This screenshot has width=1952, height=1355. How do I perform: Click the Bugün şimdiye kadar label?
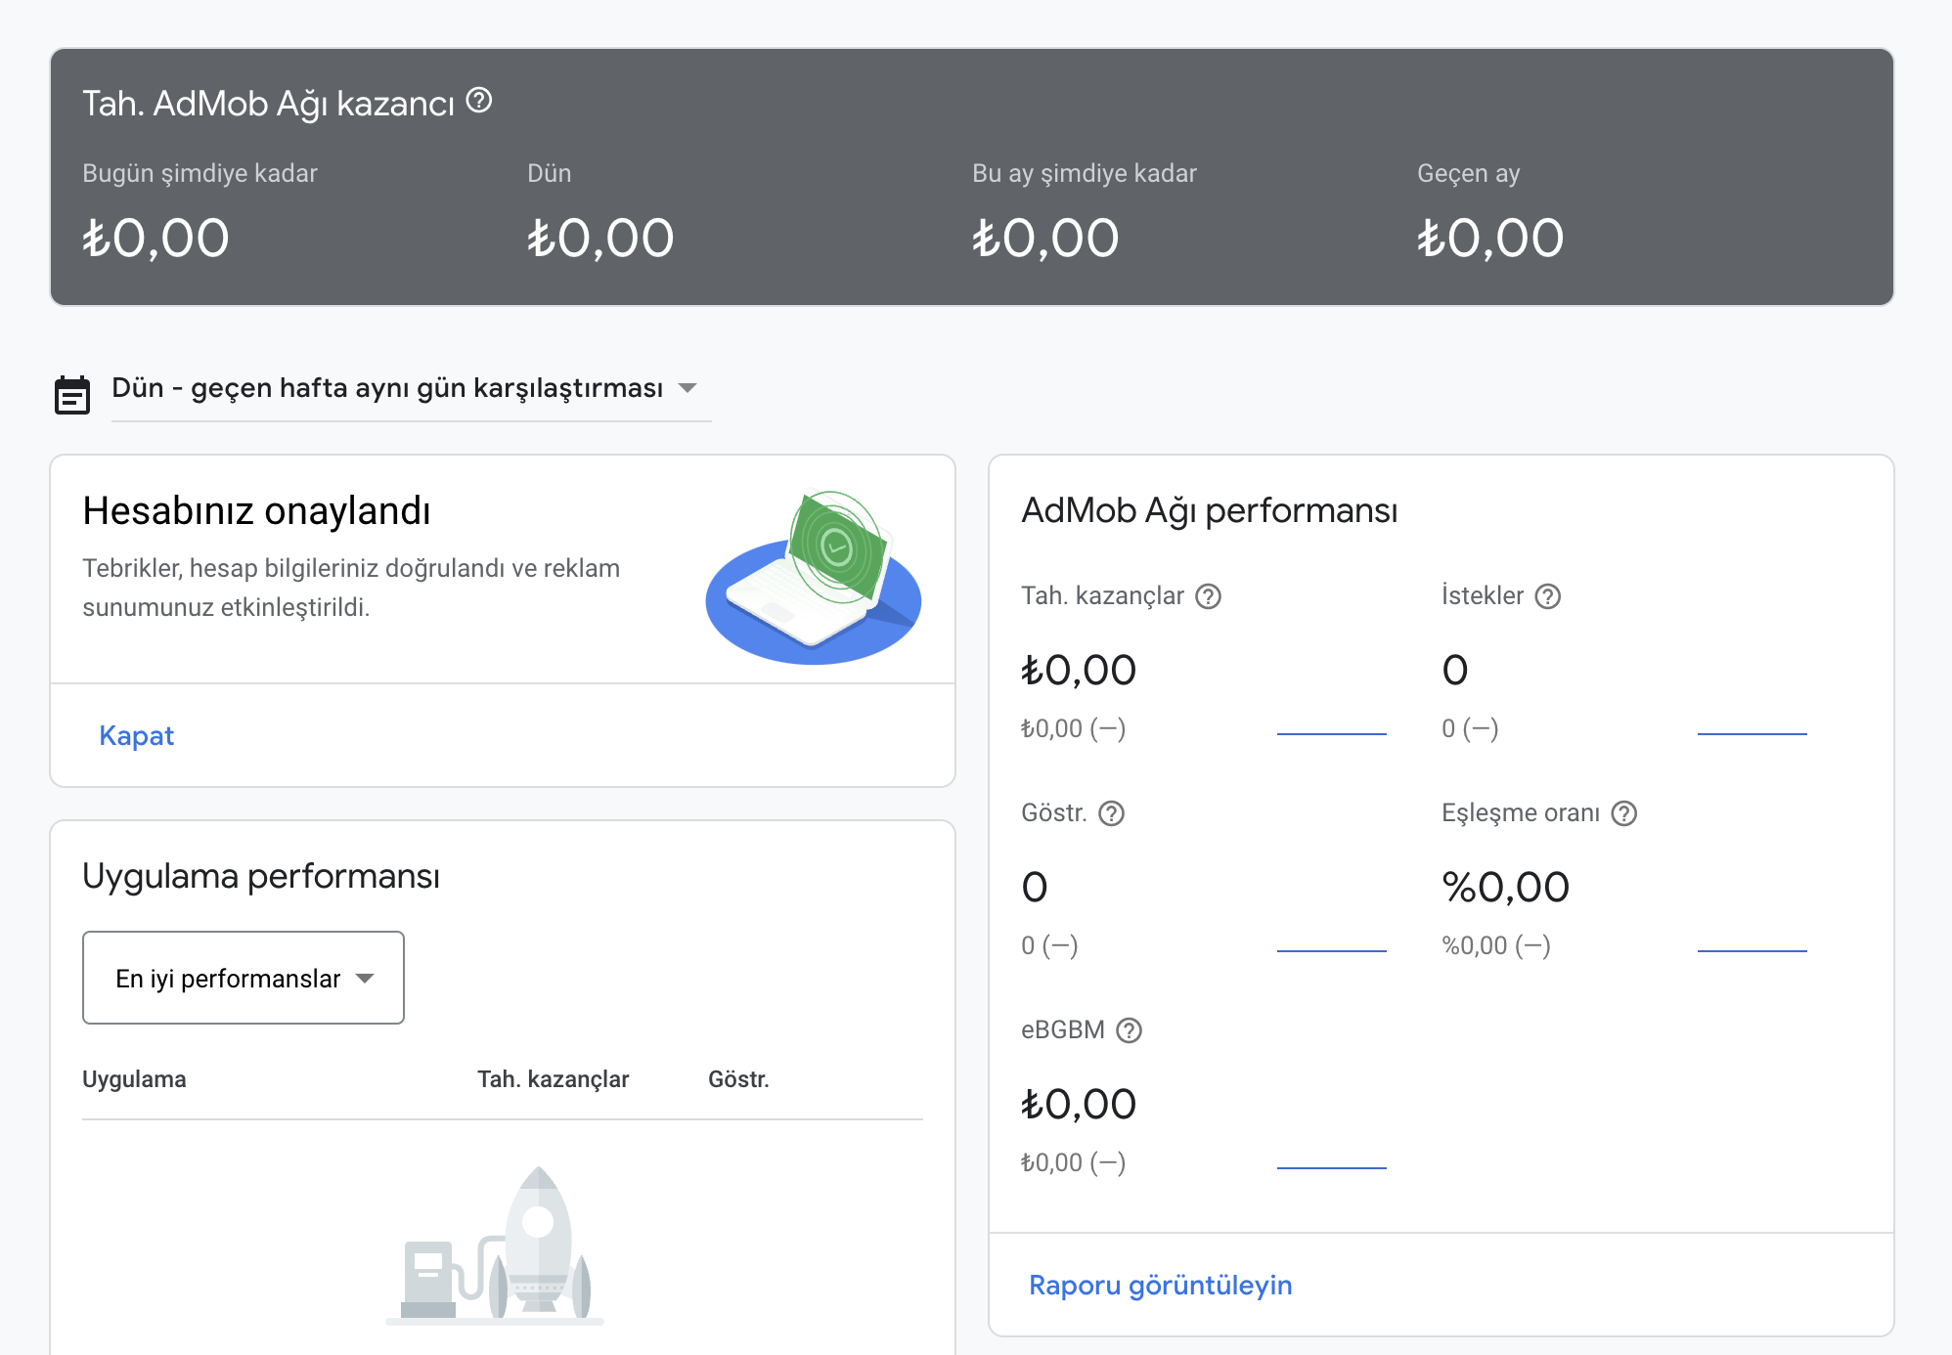(200, 173)
